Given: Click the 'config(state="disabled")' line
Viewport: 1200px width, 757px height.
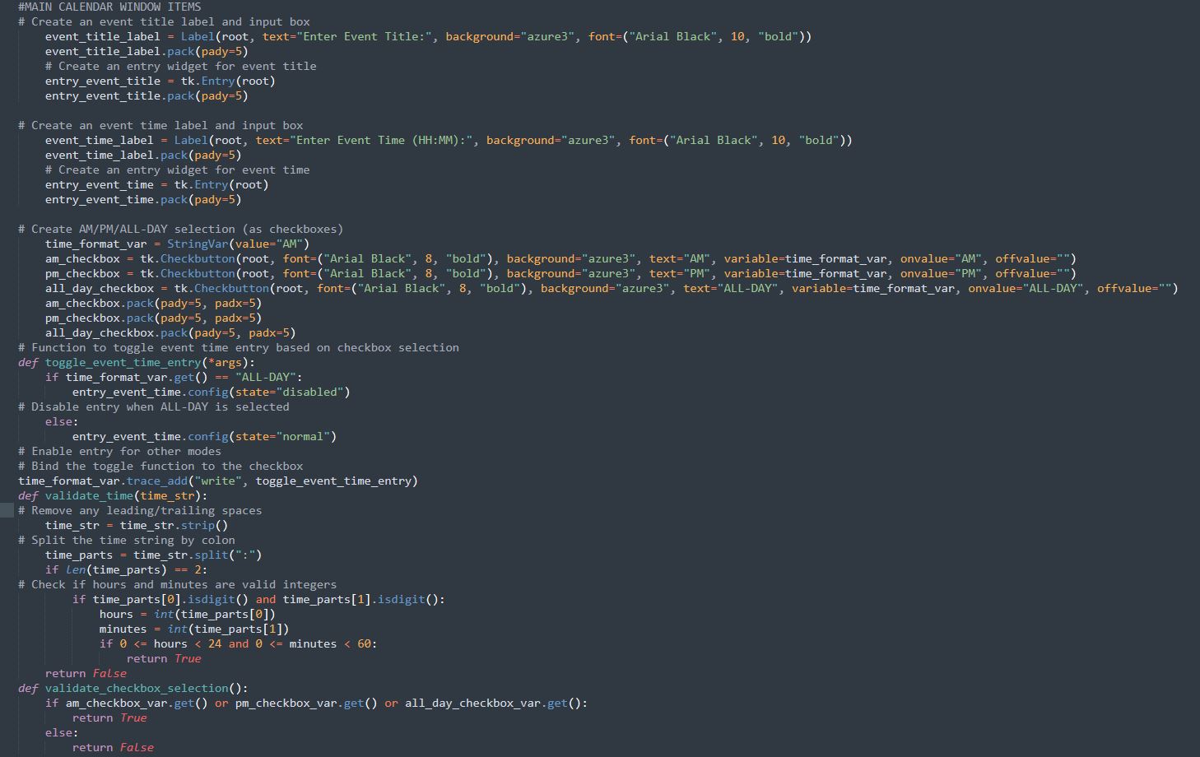Looking at the screenshot, I should (212, 392).
